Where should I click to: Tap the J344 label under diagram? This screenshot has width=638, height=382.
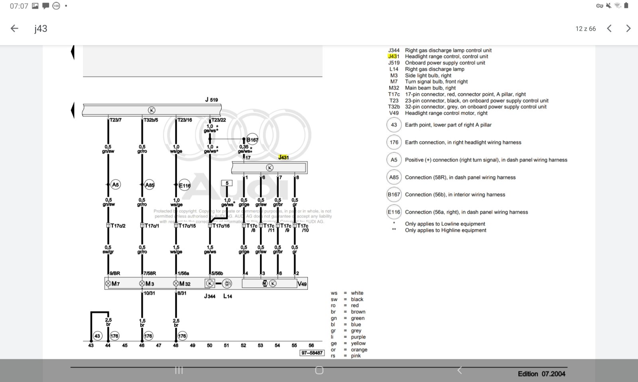click(x=210, y=296)
